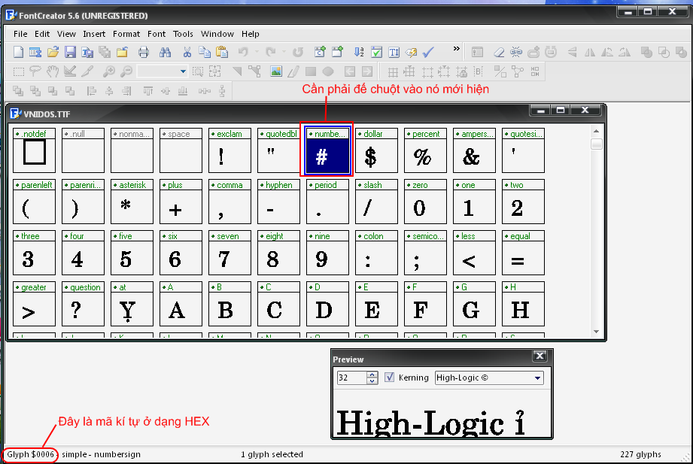Click the blue checkmark validate icon

point(428,52)
